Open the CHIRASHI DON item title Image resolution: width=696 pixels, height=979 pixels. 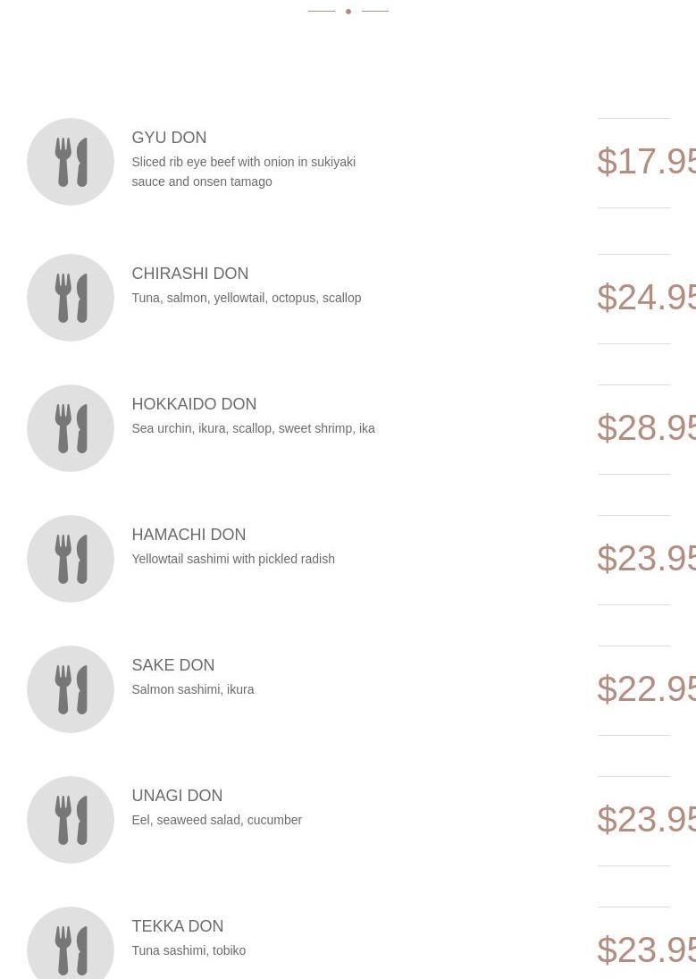189,274
